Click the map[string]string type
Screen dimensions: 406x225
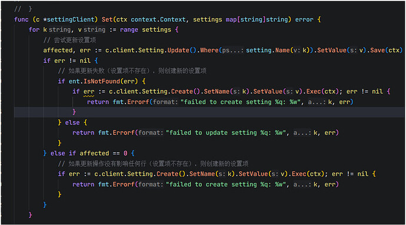pos(258,19)
